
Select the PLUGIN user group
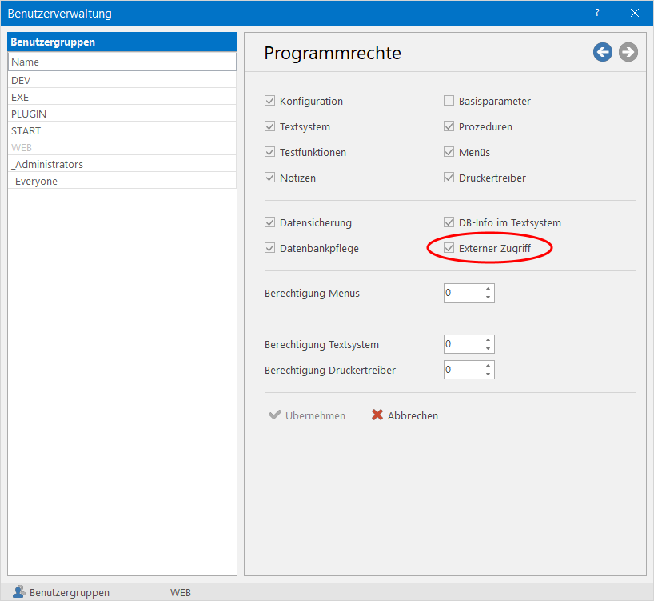point(29,114)
